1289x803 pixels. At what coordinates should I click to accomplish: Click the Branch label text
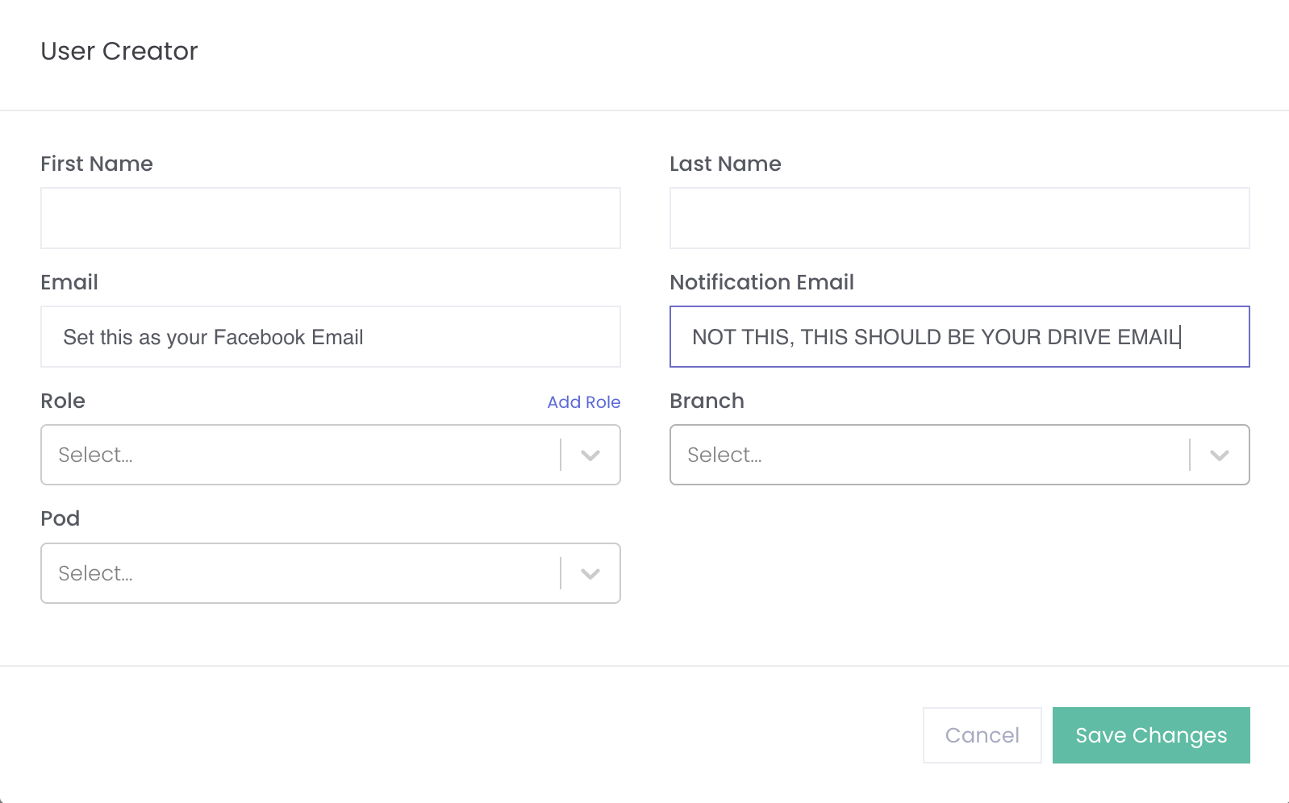707,401
